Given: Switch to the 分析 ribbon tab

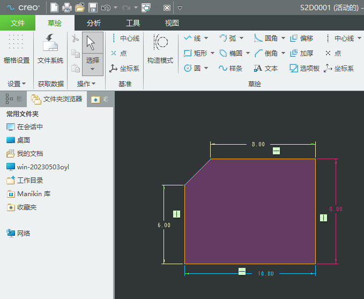Looking at the screenshot, I should 93,23.
